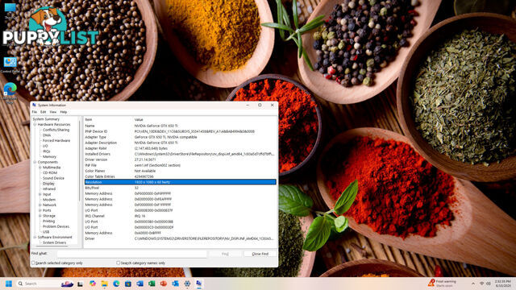The width and height of the screenshot is (516, 290).
Task: Enable Search category names only checkbox
Action: click(119, 263)
